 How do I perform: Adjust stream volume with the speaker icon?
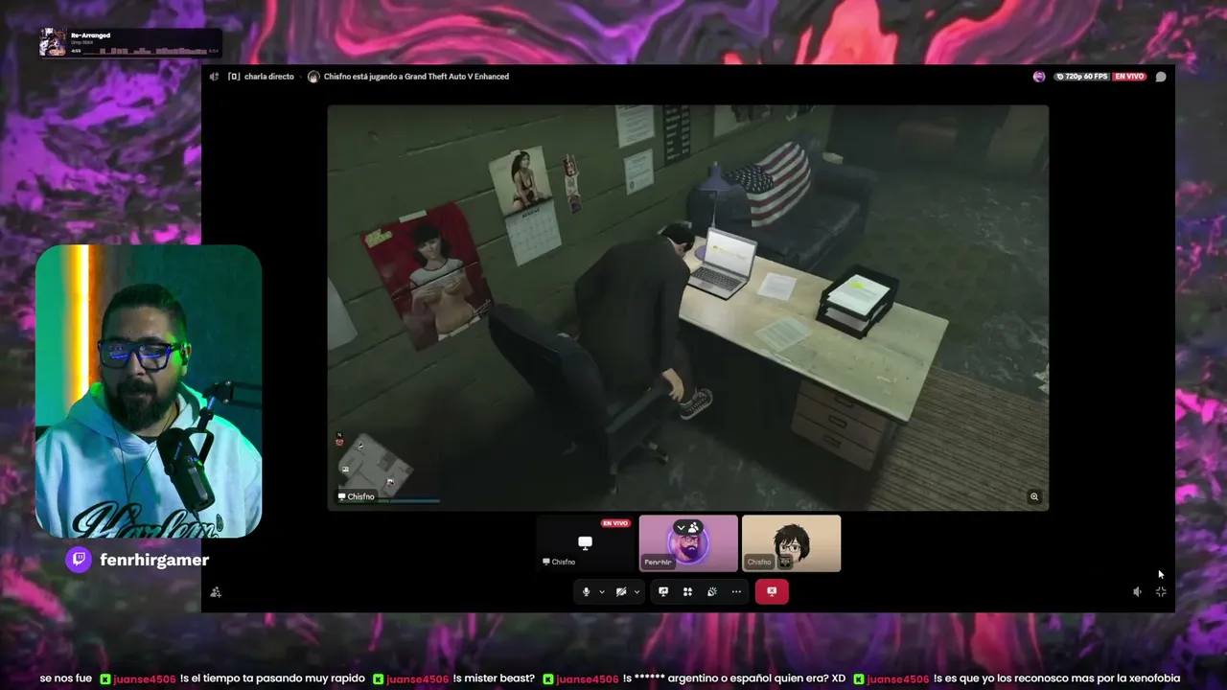pyautogui.click(x=1137, y=592)
